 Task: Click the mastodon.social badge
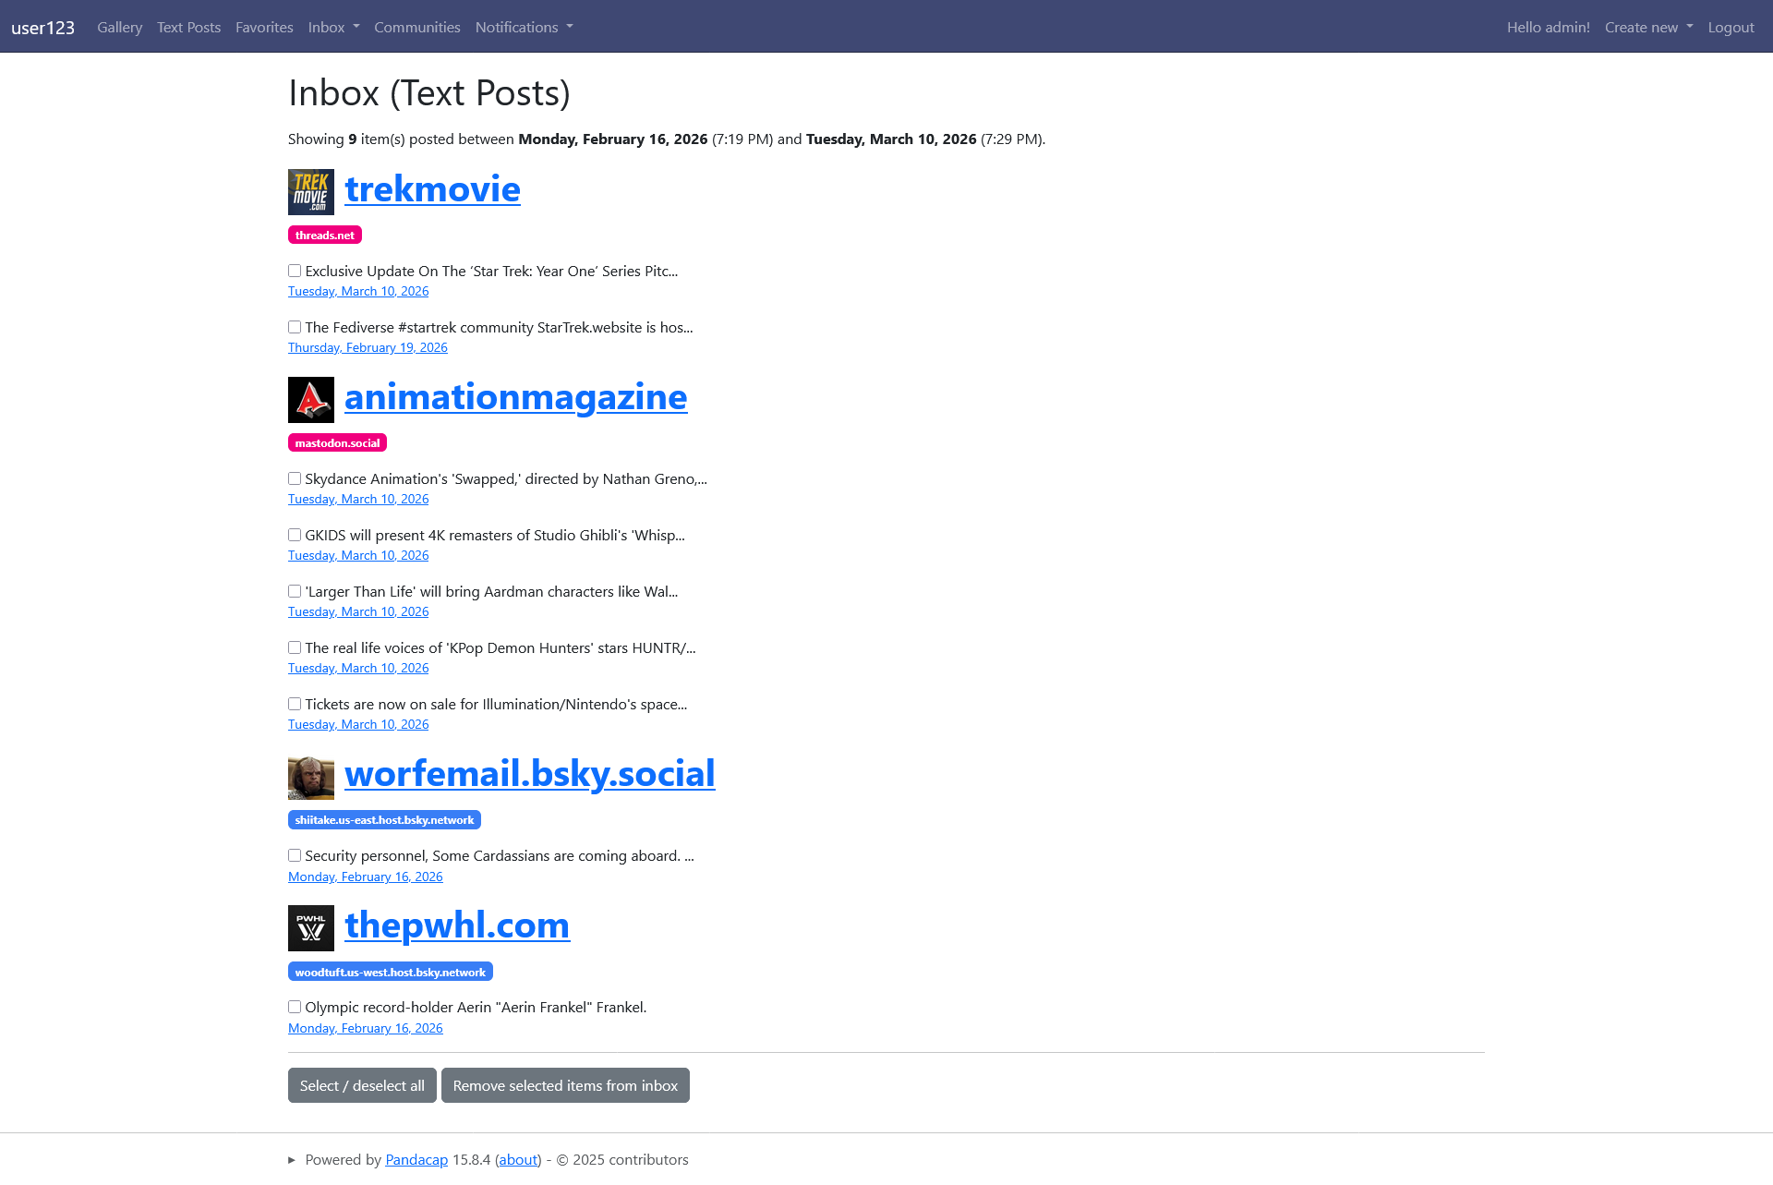tap(337, 442)
